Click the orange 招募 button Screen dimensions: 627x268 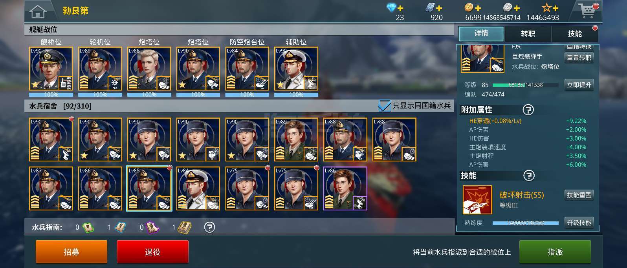pyautogui.click(x=71, y=252)
